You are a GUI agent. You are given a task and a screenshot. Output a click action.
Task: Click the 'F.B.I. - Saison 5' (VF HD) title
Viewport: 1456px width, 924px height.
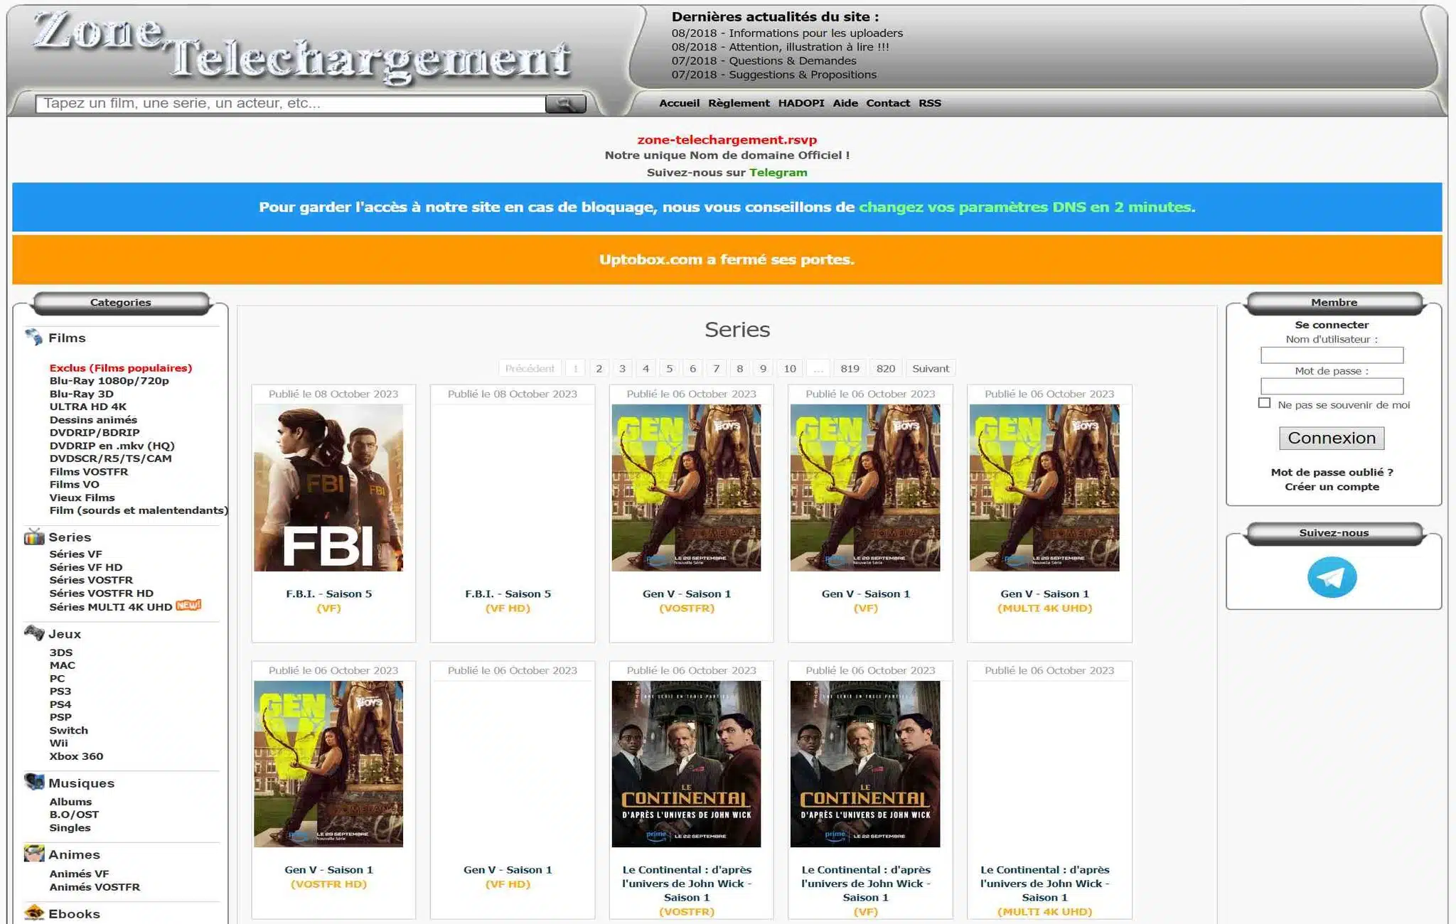pos(508,593)
